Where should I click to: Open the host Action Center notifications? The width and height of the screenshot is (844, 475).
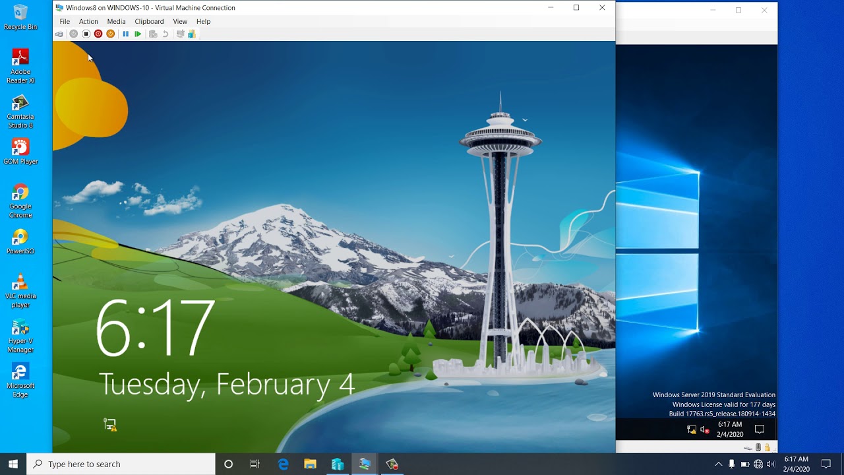[826, 464]
